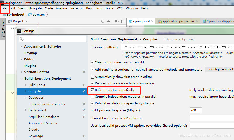
Task: Click the locate/scroll-from-source target icon
Action: click(103, 21)
